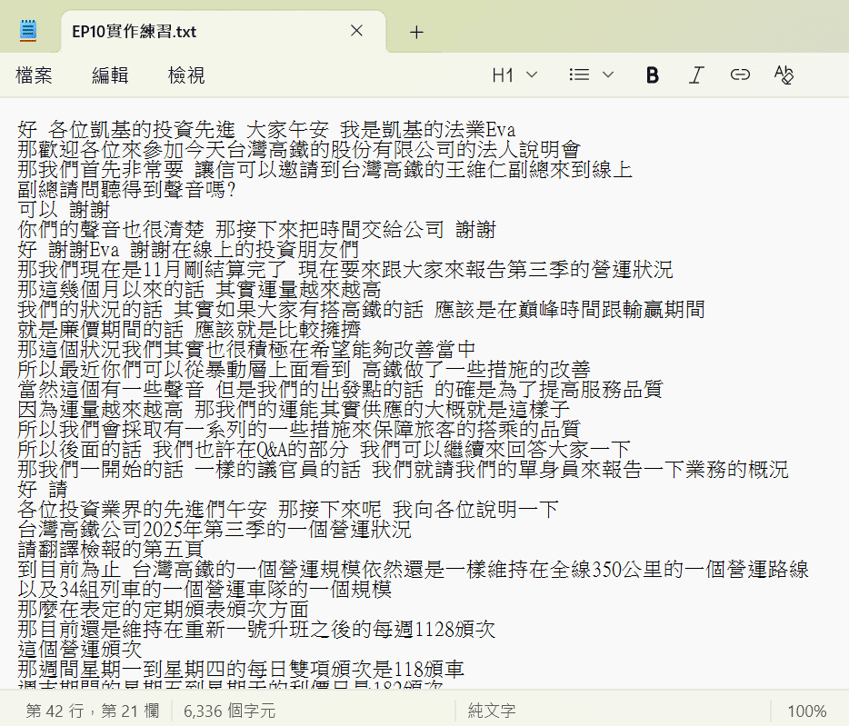This screenshot has height=726, width=849.
Task: Add a new tab with the plus button
Action: pos(416,32)
